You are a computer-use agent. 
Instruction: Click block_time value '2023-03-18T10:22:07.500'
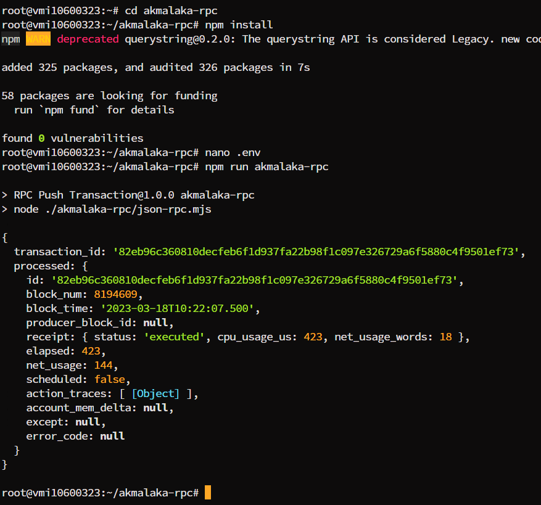[x=177, y=308]
